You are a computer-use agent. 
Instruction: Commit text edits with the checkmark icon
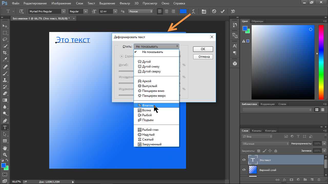(x=222, y=11)
